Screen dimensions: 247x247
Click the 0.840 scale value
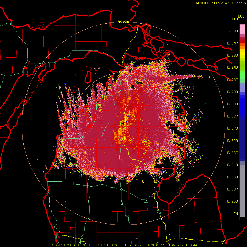coord(232,68)
